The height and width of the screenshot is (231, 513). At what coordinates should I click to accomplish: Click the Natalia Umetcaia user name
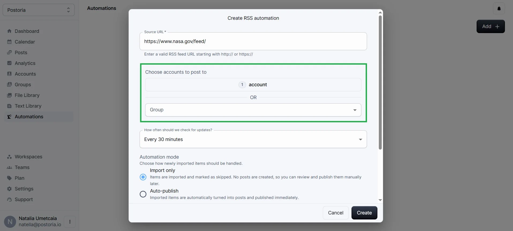click(38, 218)
